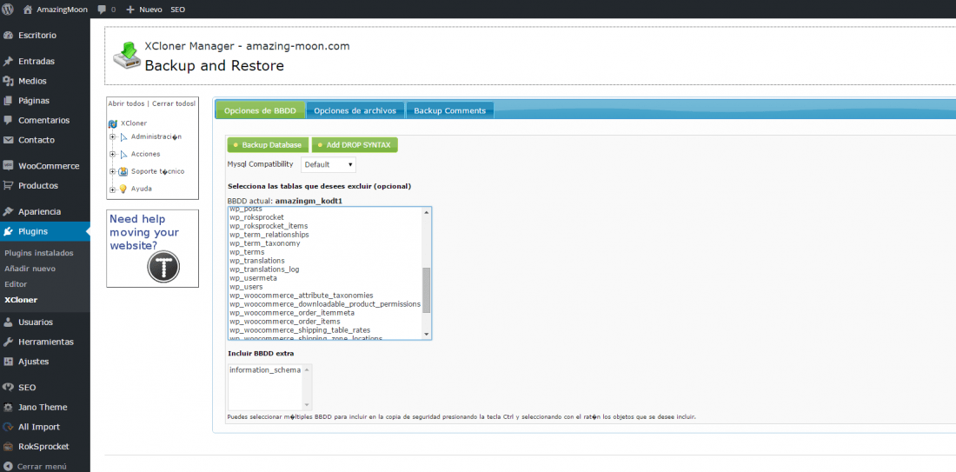Switch to Opciones de archivos tab
The height and width of the screenshot is (472, 956).
tap(355, 110)
